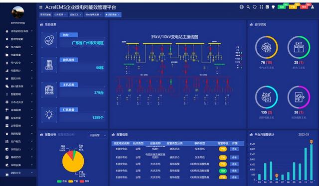
Task: Click the EXIT door gauge showing 28 (1)
Action: [299, 47]
